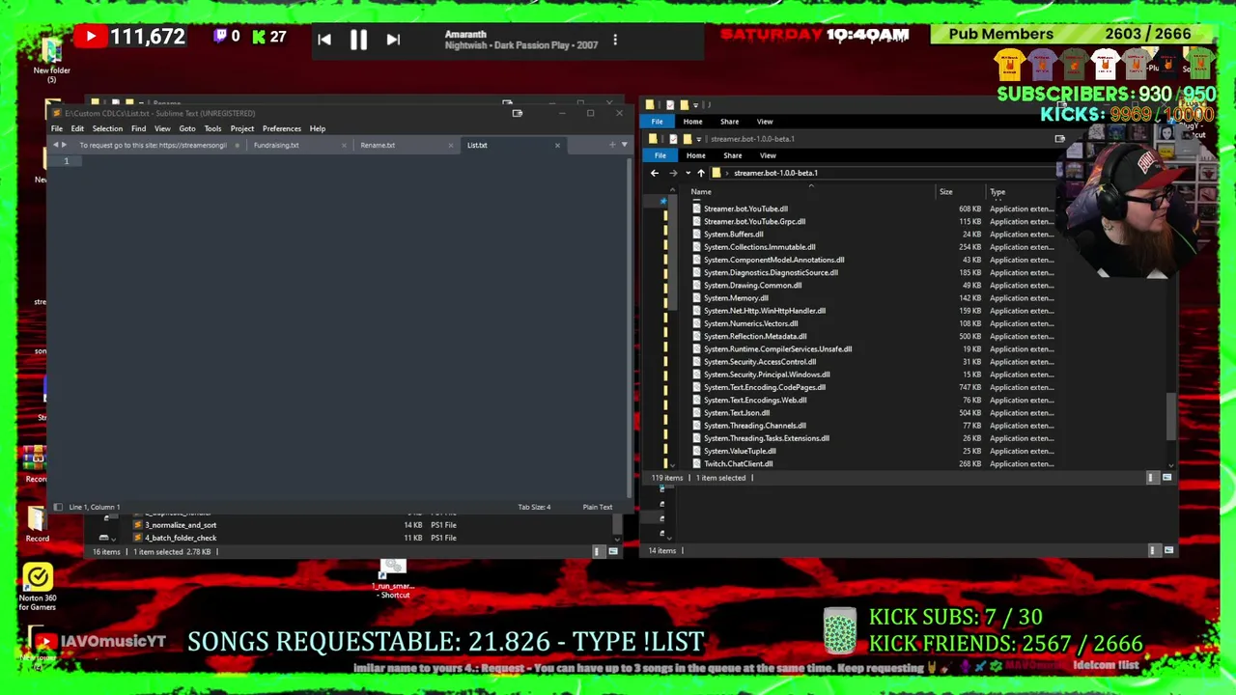
Task: Close the List.txt tab
Action: pyautogui.click(x=557, y=145)
